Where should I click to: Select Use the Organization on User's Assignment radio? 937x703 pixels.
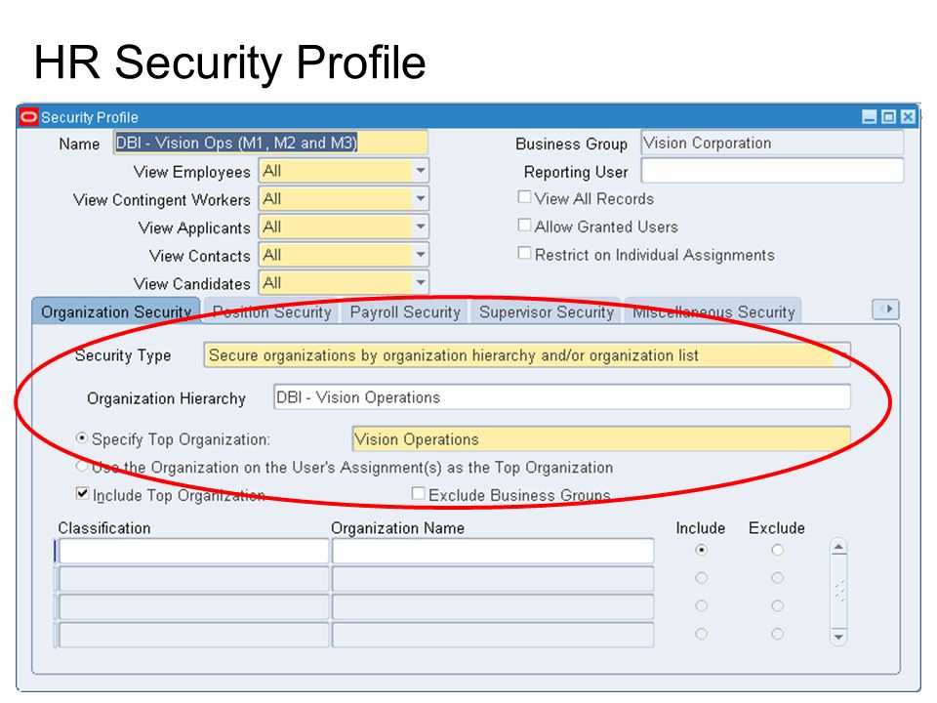(x=82, y=466)
